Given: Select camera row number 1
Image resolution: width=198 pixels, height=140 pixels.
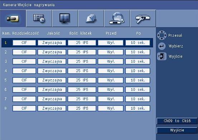Looking at the screenshot, I should [77, 43].
